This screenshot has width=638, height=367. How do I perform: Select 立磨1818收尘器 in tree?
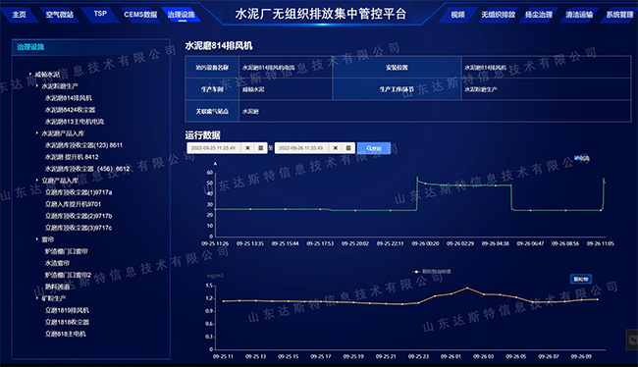(67, 322)
